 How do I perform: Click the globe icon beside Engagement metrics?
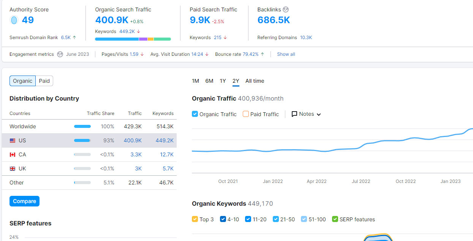[x=60, y=54]
